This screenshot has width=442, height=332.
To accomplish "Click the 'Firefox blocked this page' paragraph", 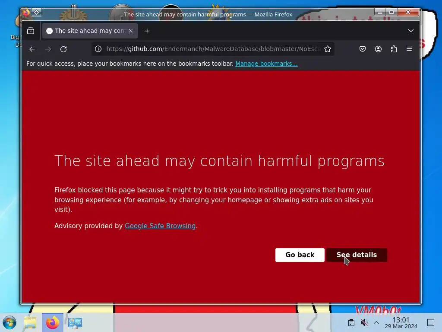I will point(214,200).
